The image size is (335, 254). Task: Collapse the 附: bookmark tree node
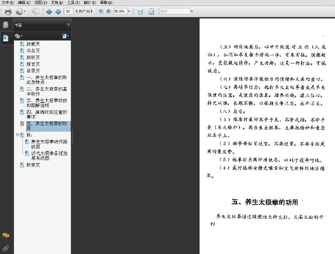(x=17, y=135)
